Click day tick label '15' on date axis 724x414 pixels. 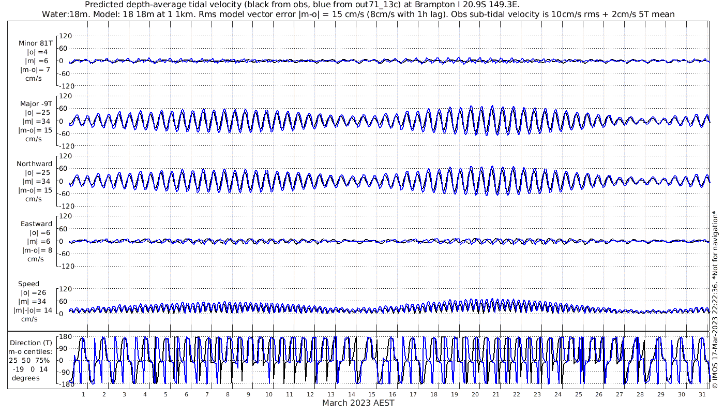[x=372, y=394]
